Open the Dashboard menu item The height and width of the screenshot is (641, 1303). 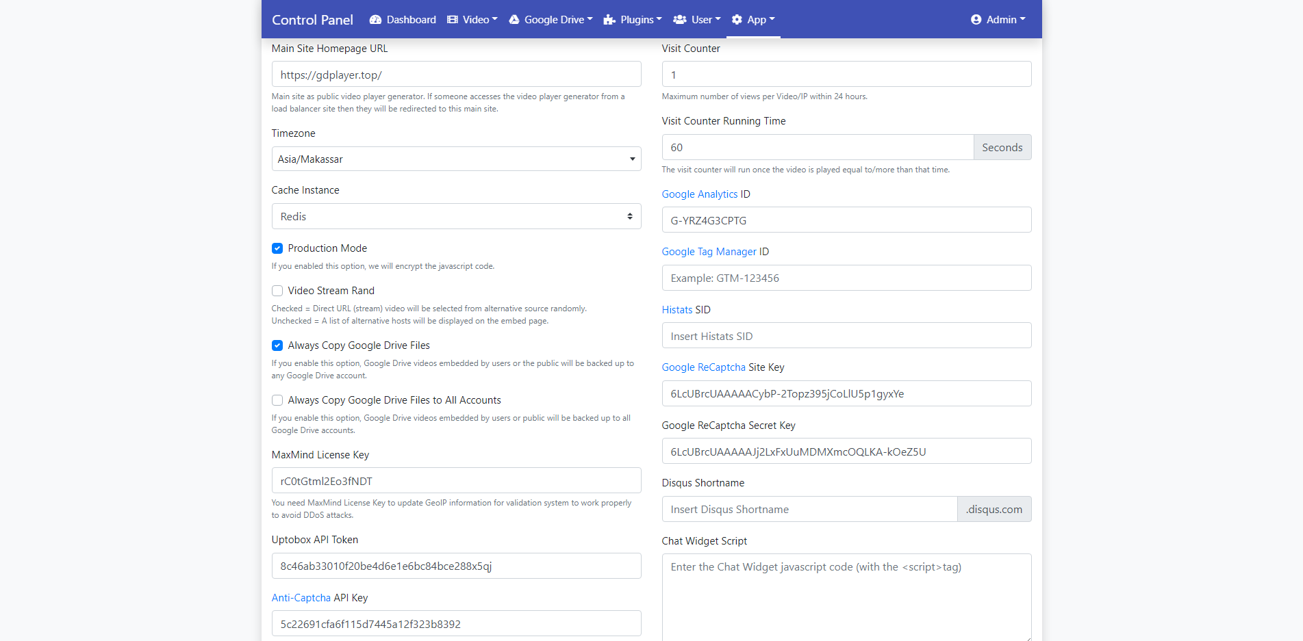pos(403,20)
